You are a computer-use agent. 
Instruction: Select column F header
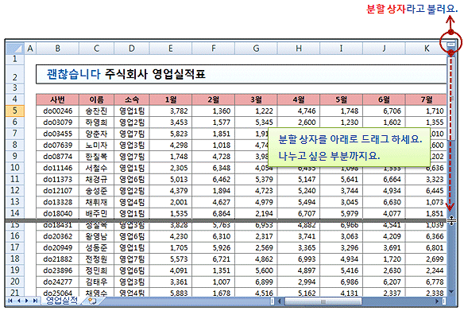(214, 49)
